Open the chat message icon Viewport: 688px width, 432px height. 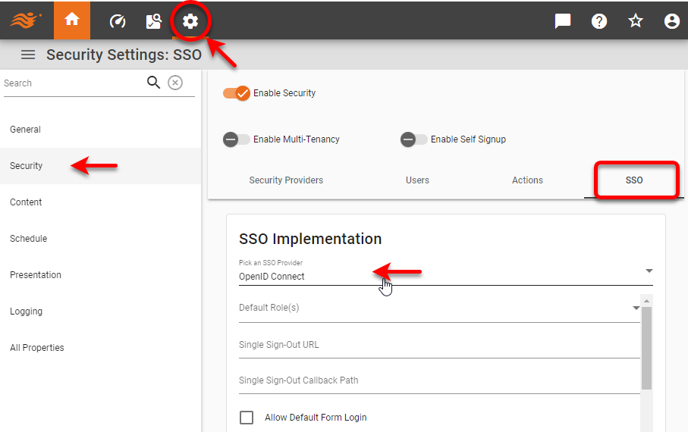click(x=563, y=21)
